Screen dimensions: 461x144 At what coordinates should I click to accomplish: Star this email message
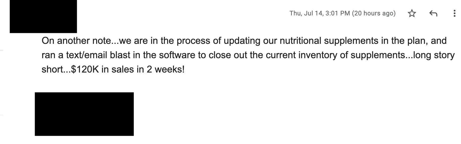tap(412, 13)
